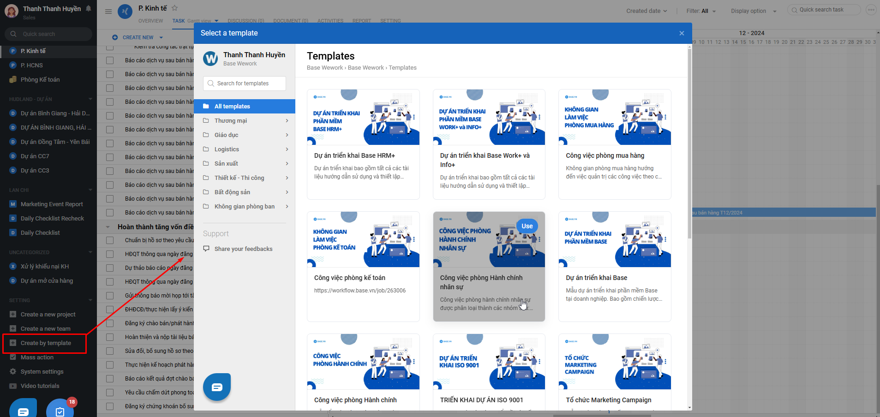Viewport: 880px width, 417px height.
Task: Open the Created date dropdown
Action: click(647, 11)
